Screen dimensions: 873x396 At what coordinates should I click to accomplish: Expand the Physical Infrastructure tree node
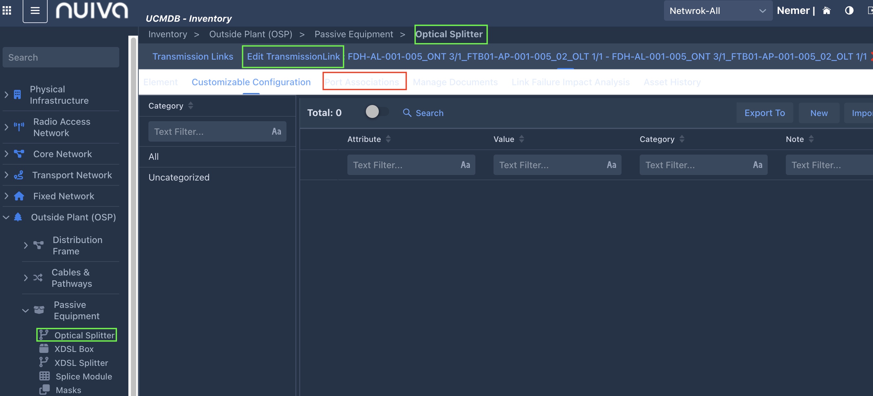6,95
